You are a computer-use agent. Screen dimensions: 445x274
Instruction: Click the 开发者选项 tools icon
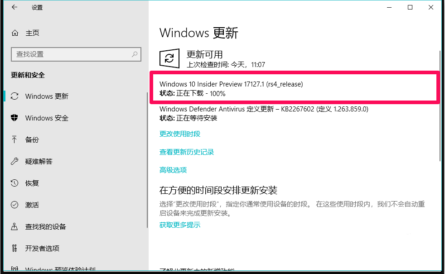coord(15,248)
